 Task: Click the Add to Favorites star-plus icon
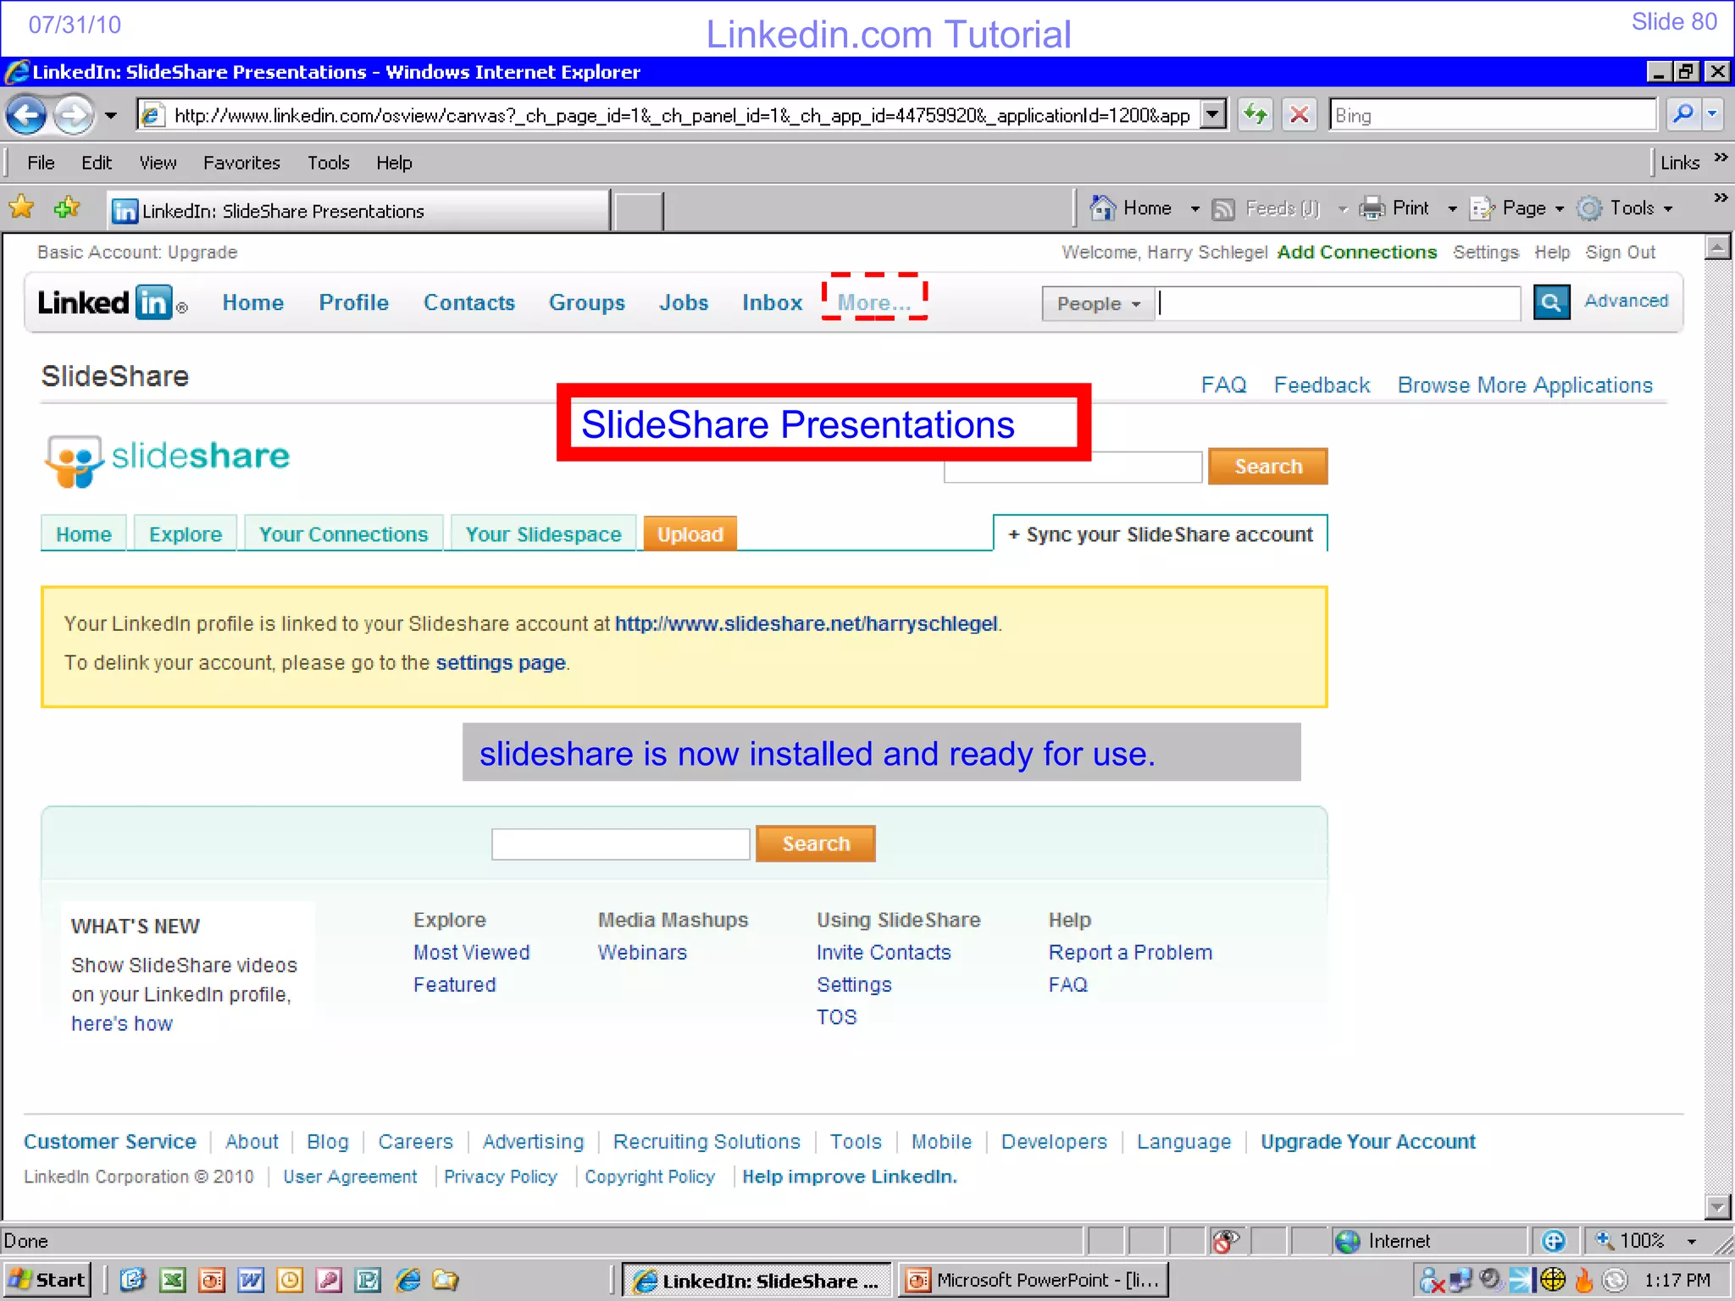pyautogui.click(x=66, y=207)
